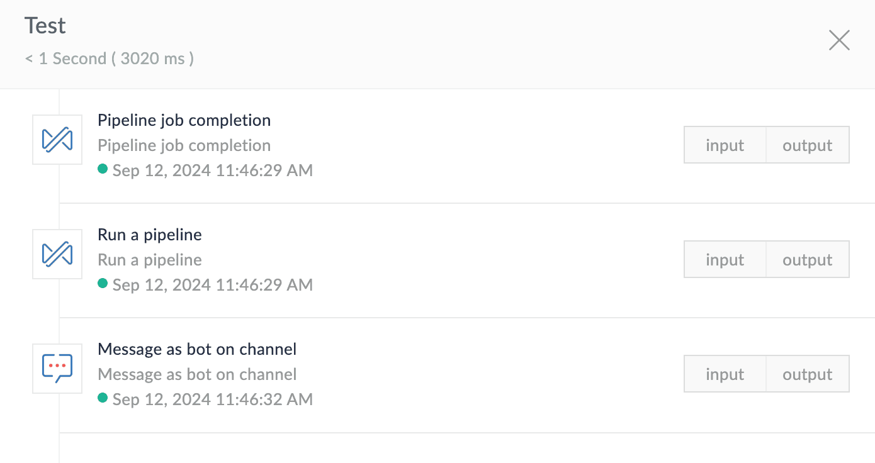
Task: Click green status dot for Run a pipeline
Action: click(103, 284)
